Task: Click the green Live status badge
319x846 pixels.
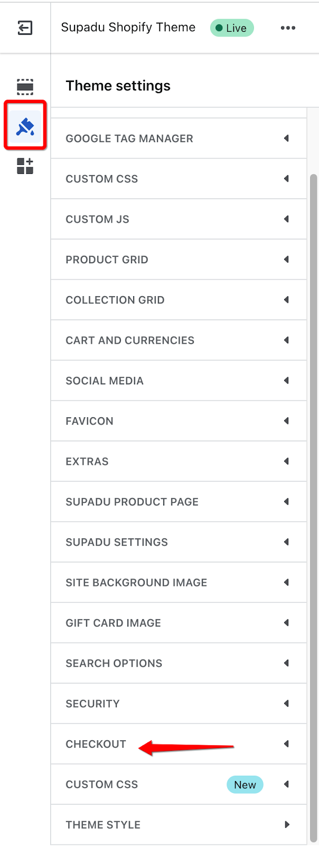Action: click(x=232, y=28)
